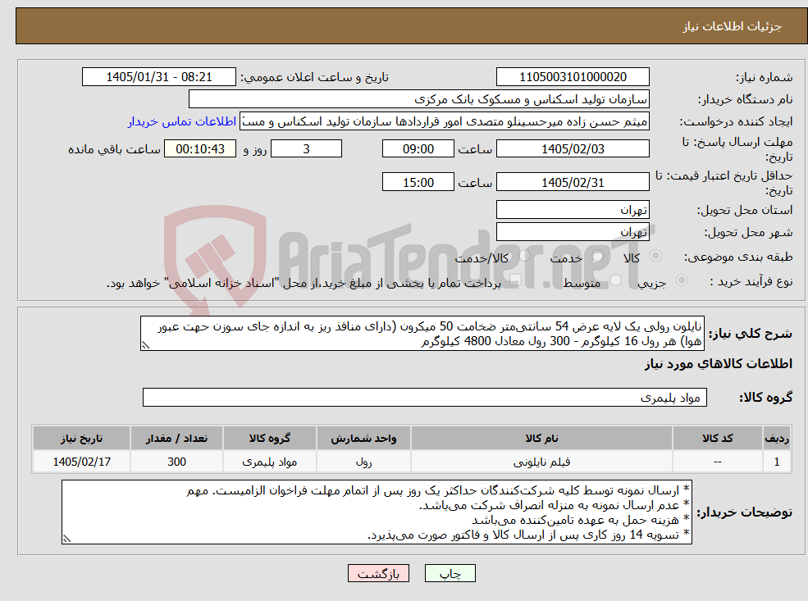Click the کد کالا column header

tap(717, 439)
